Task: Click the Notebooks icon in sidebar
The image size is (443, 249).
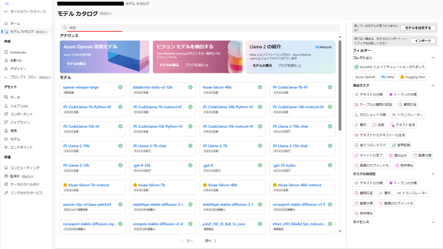Action: click(6, 52)
